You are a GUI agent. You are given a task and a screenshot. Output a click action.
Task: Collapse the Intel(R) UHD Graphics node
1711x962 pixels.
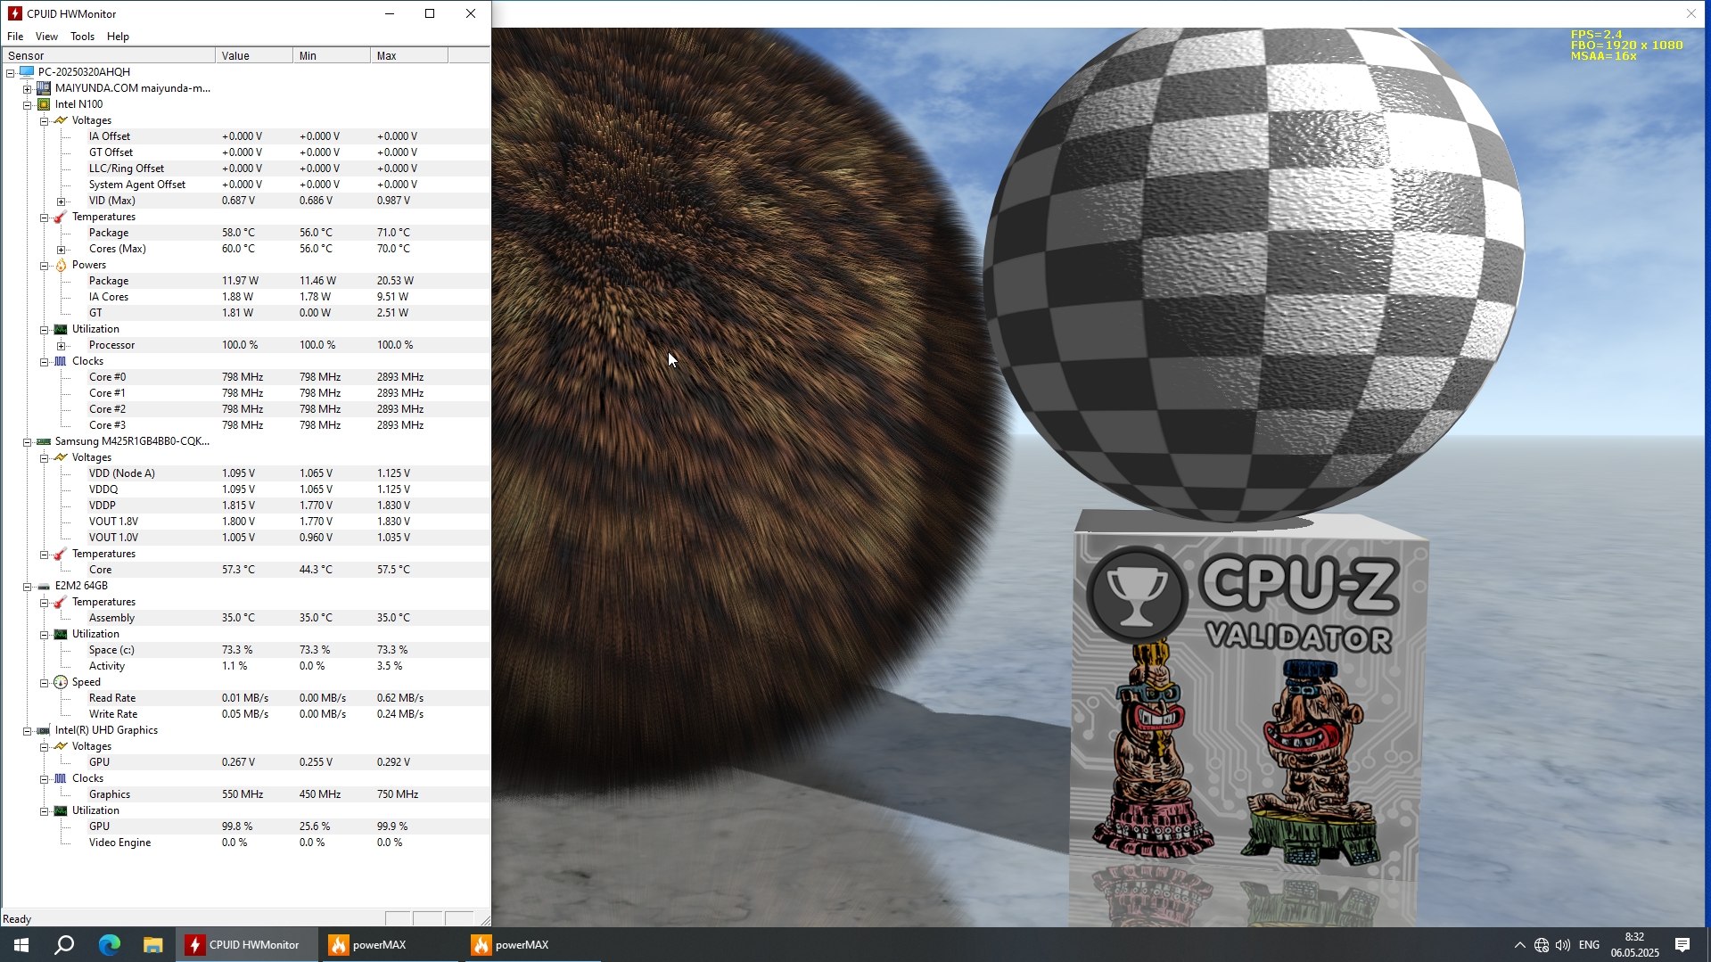click(28, 731)
